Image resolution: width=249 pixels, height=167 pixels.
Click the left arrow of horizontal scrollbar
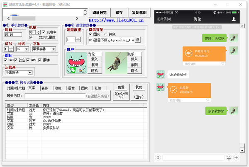click(9, 18)
